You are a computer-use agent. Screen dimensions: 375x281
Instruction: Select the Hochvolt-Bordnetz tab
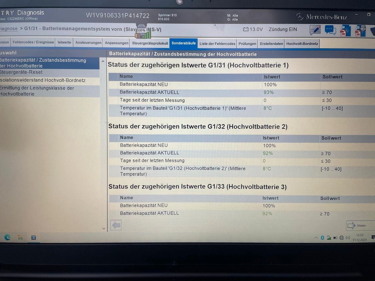click(x=302, y=44)
